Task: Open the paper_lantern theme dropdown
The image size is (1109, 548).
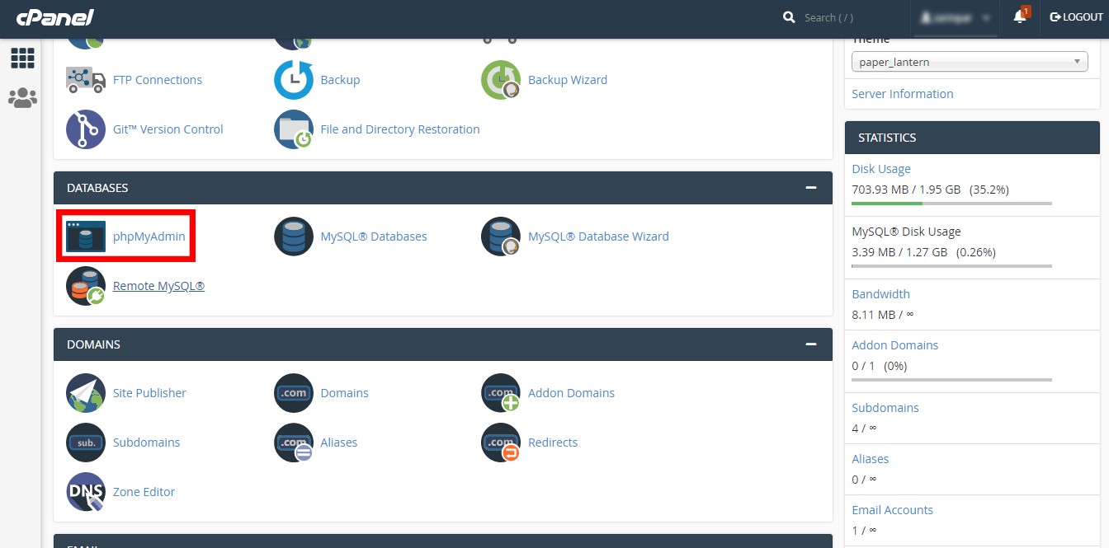Action: [970, 62]
